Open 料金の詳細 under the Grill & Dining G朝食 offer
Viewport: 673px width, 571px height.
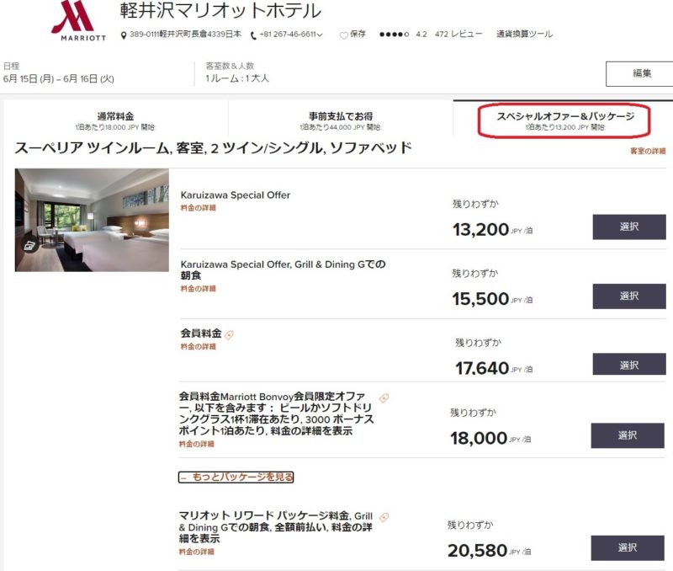(x=199, y=289)
